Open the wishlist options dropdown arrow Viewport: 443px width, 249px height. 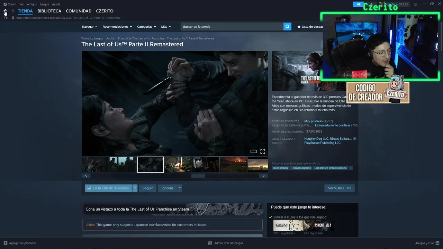click(x=135, y=188)
